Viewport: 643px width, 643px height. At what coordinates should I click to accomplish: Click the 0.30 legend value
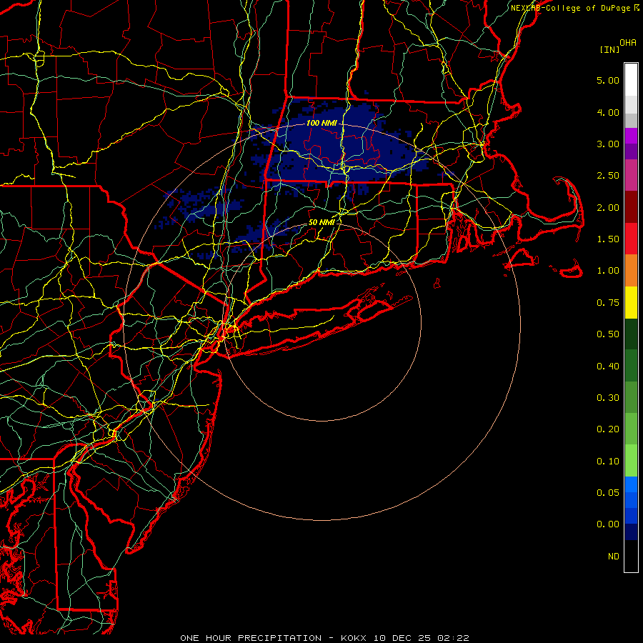point(608,398)
